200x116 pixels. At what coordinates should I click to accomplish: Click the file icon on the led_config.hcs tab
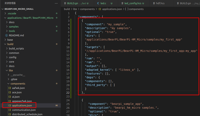[122, 3]
